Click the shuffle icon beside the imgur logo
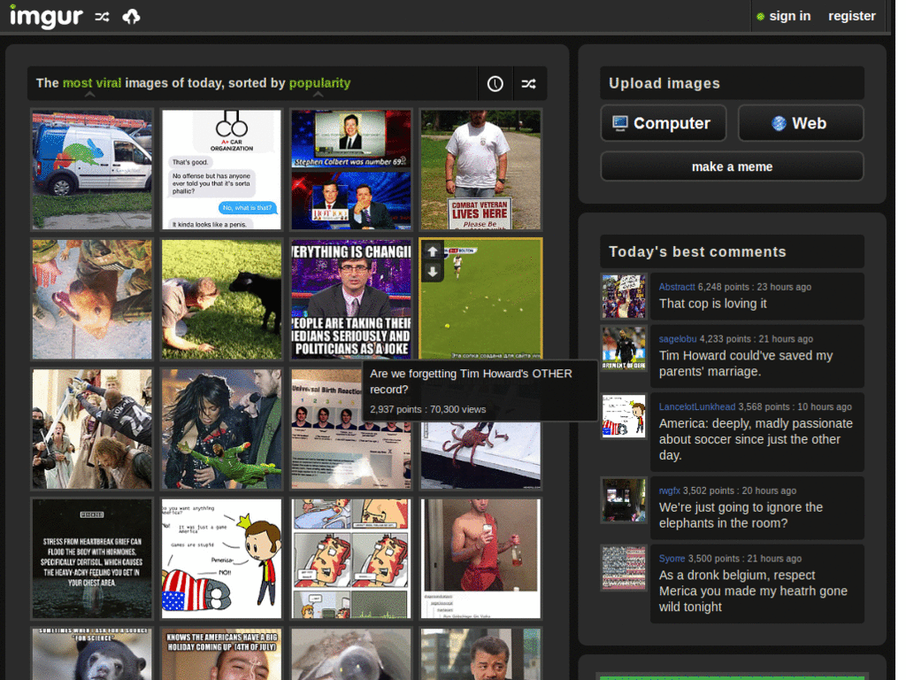Screen dimensions: 906x680 100,15
